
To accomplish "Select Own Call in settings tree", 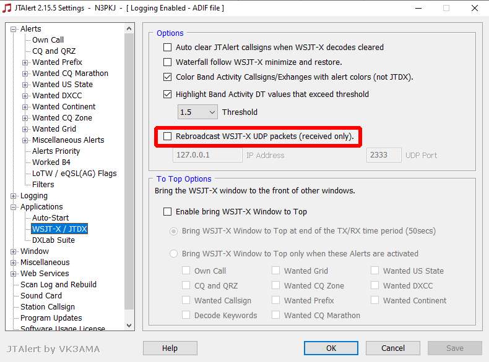I will tap(48, 40).
